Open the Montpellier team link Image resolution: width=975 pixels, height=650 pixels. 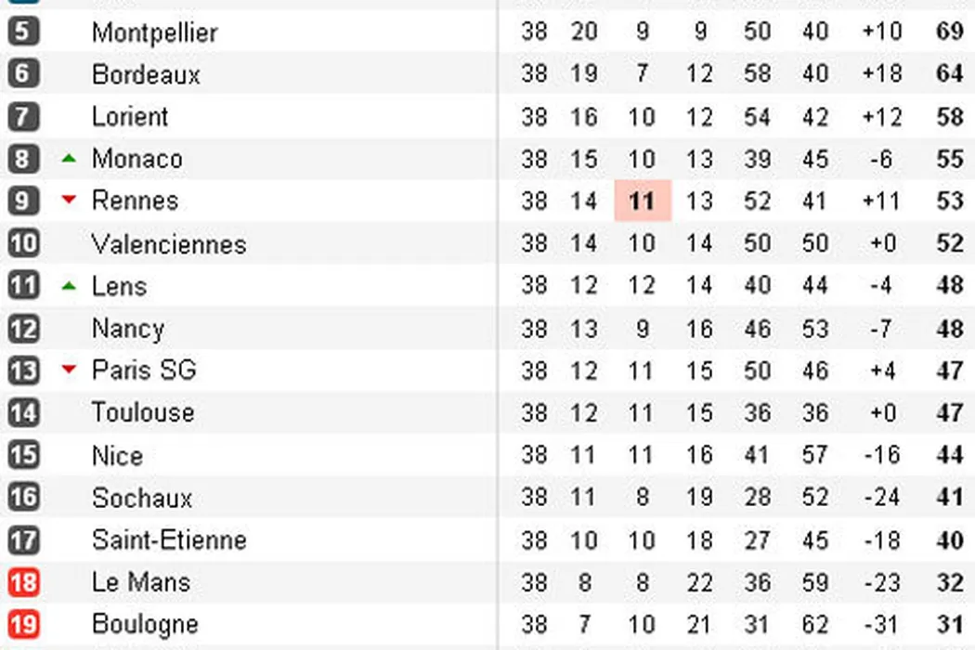coord(154,33)
